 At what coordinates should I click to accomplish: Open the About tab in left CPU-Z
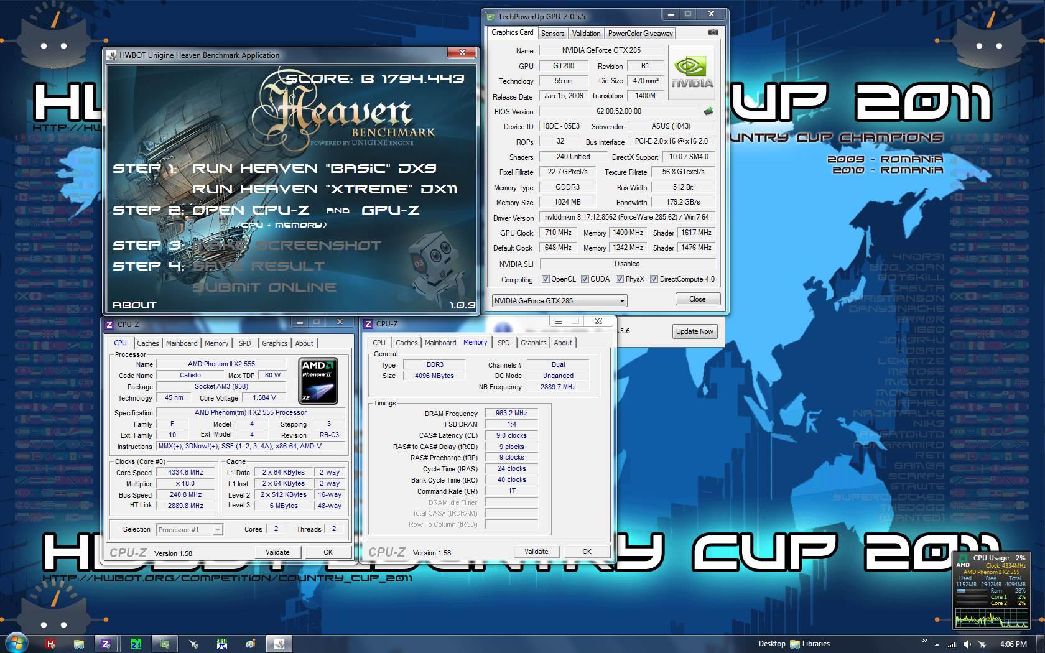304,343
